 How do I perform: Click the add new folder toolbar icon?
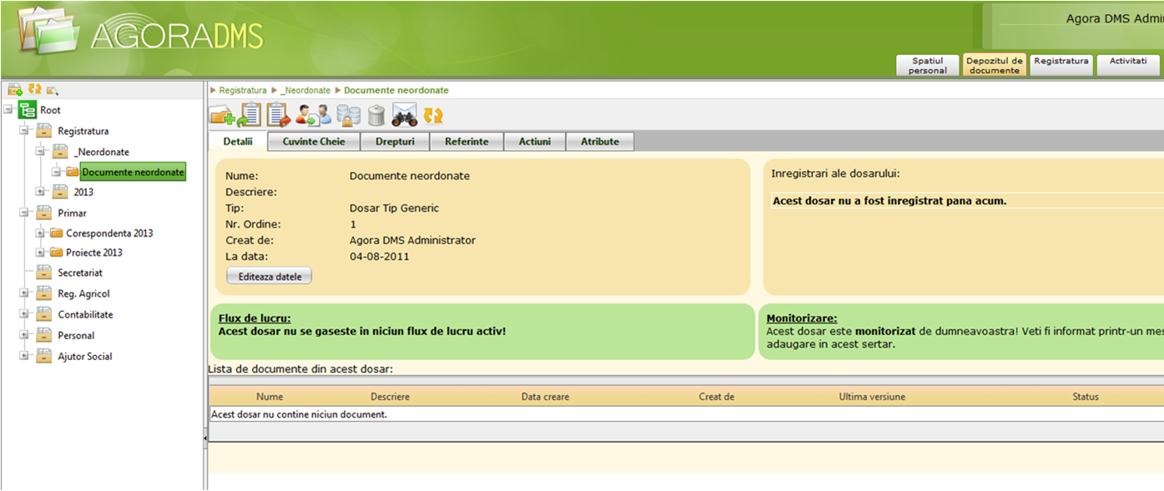tap(221, 115)
